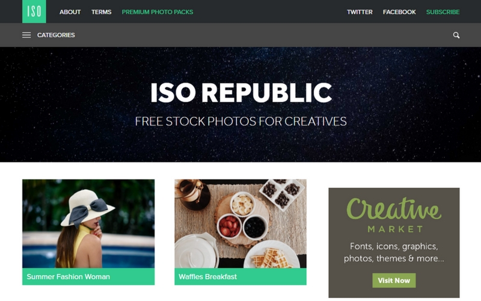Click the Free Stock Photos tagline
Viewport: 481px width, 301px height.
point(241,122)
